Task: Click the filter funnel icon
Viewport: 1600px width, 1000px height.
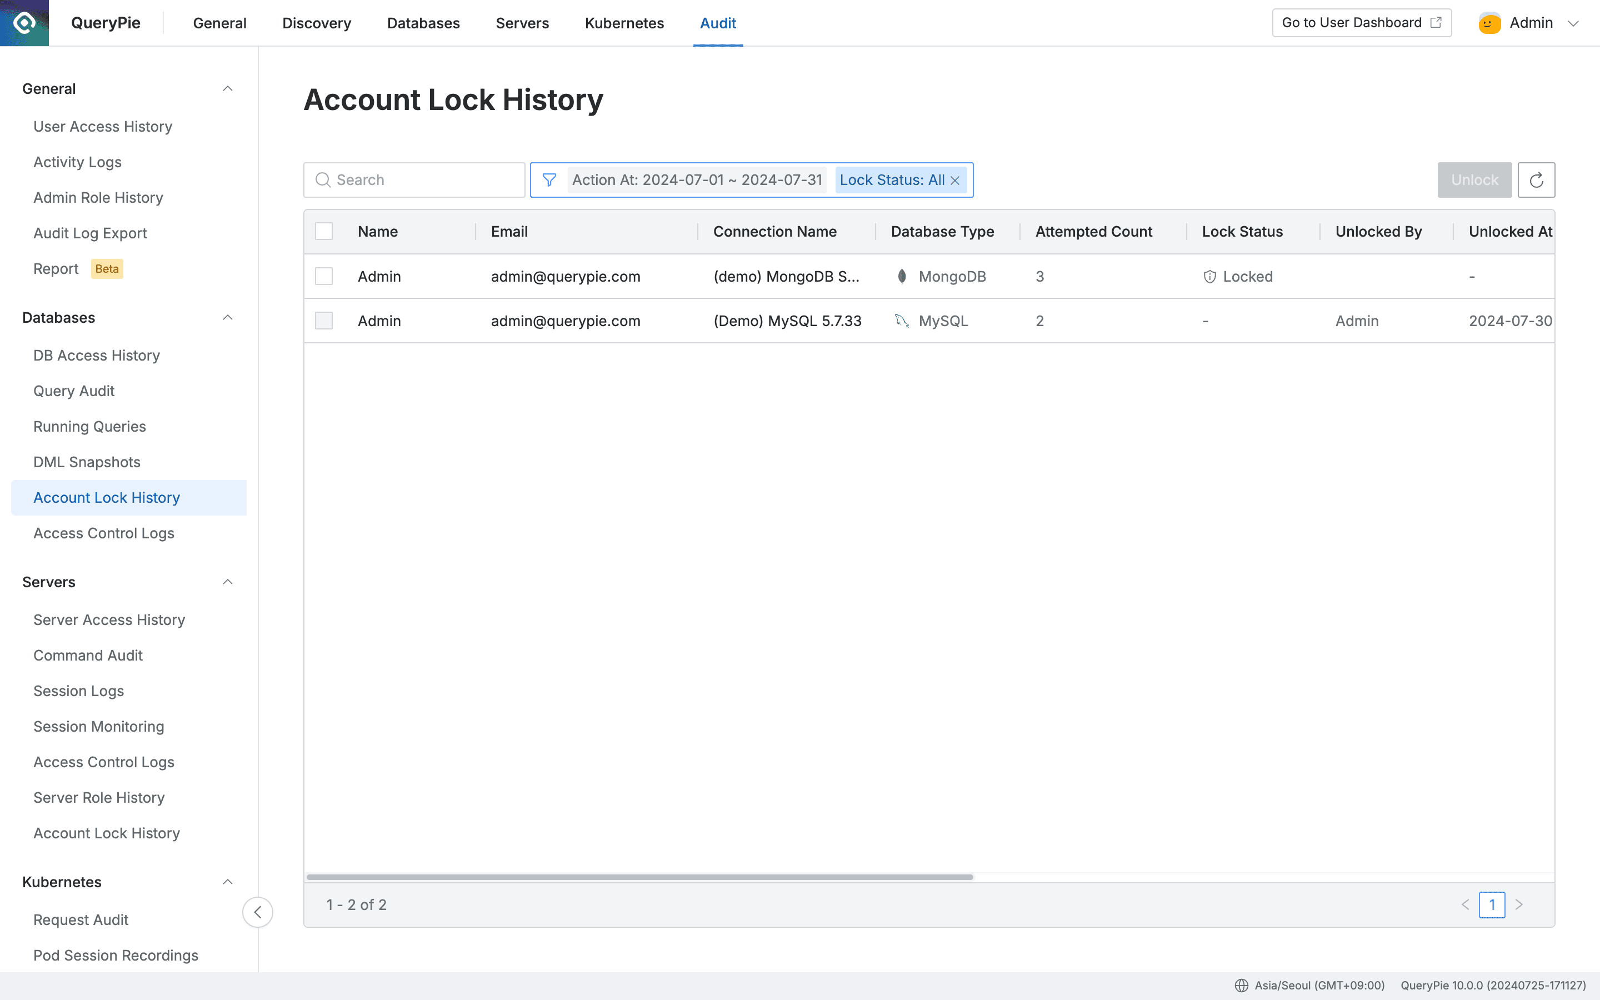Action: click(x=549, y=179)
